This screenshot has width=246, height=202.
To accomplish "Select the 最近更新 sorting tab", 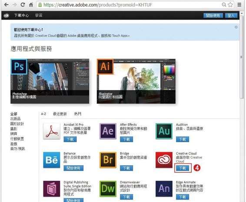I will pyautogui.click(x=60, y=114).
